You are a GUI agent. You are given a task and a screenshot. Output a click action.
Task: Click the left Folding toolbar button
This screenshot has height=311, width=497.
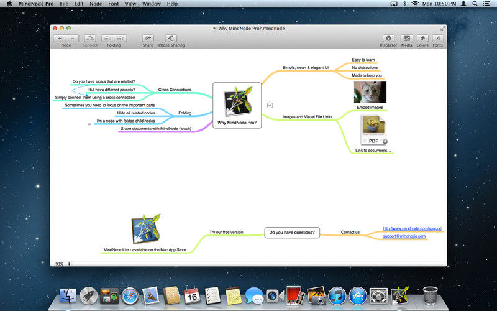point(107,39)
